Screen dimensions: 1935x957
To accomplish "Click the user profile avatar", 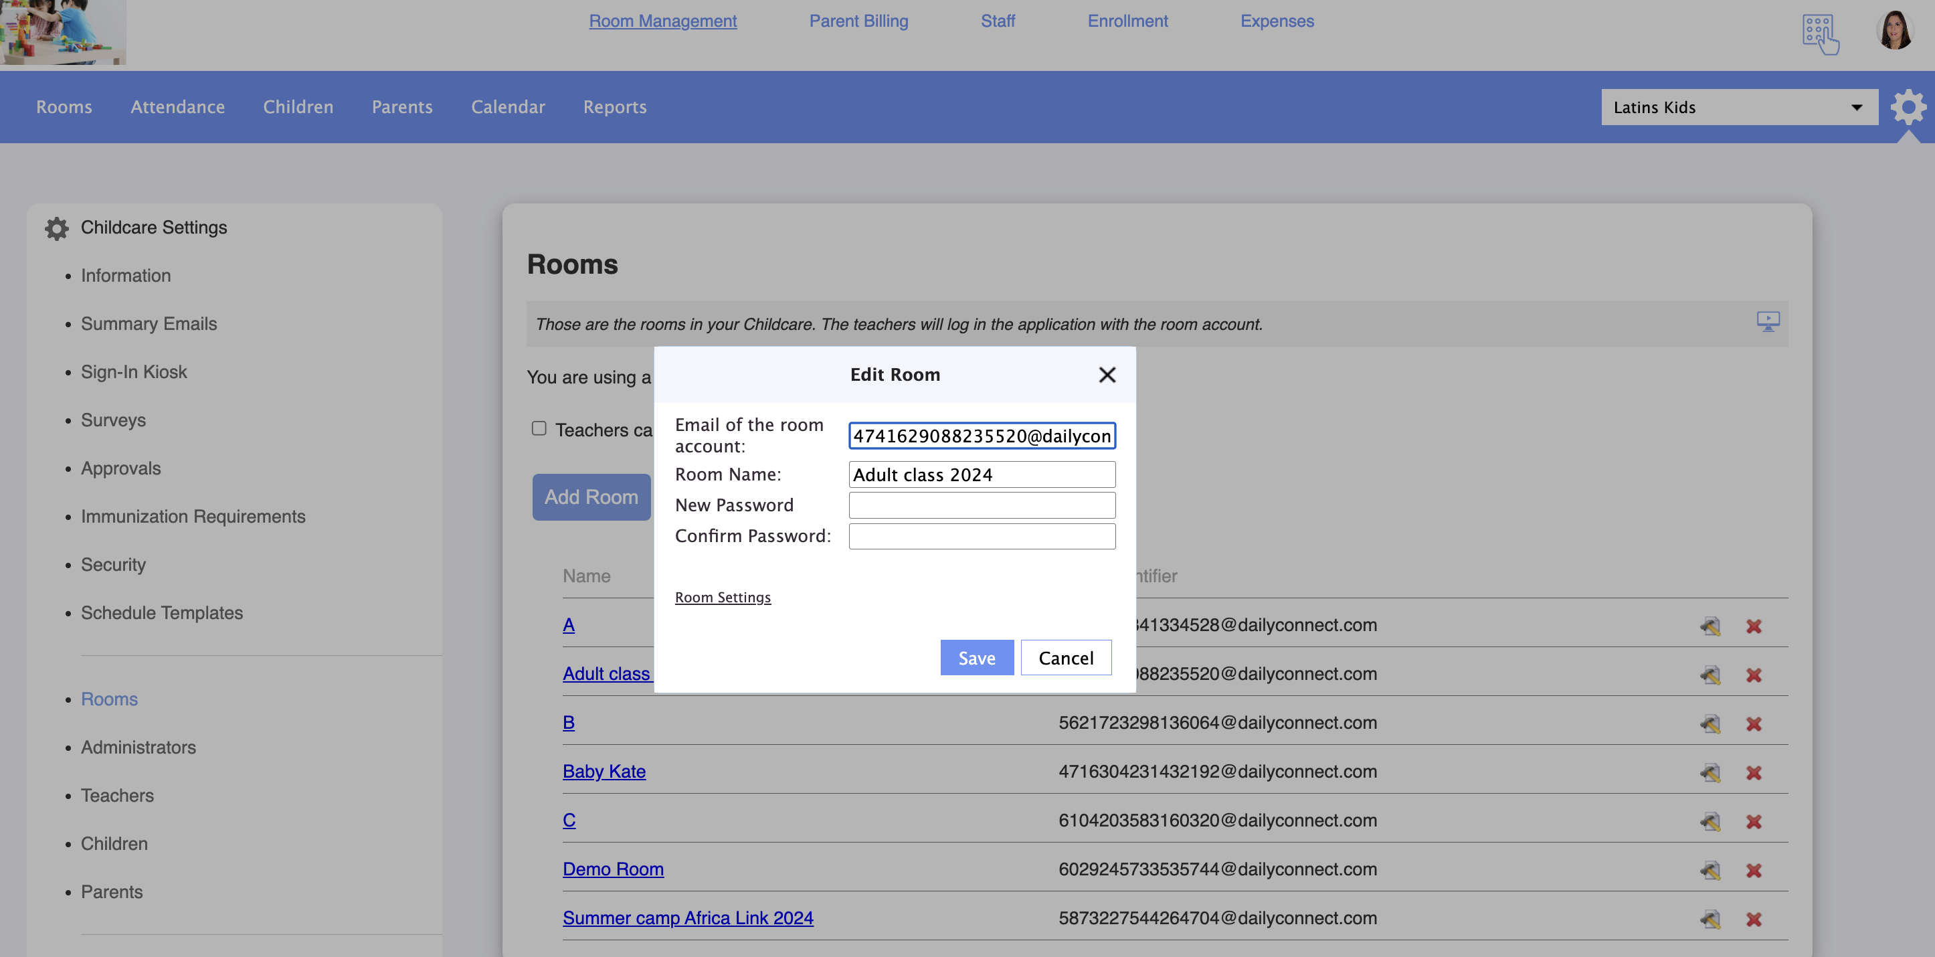I will [x=1894, y=31].
